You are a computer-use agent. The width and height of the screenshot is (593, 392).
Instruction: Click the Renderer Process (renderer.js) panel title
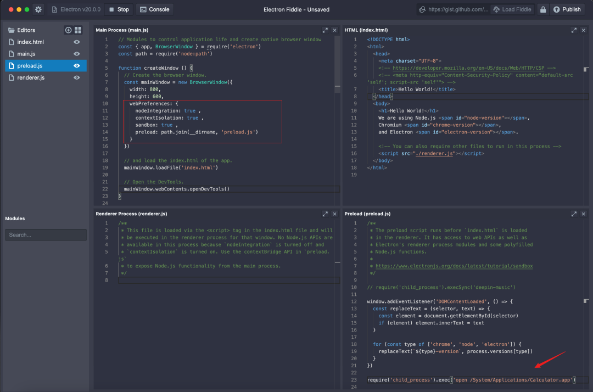131,214
